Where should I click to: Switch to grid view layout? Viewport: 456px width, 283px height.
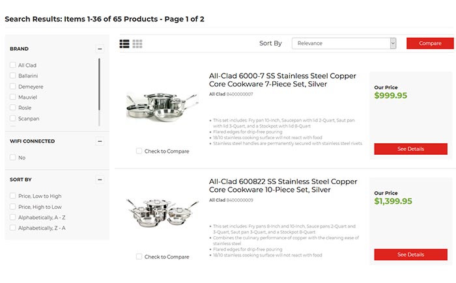click(x=137, y=44)
